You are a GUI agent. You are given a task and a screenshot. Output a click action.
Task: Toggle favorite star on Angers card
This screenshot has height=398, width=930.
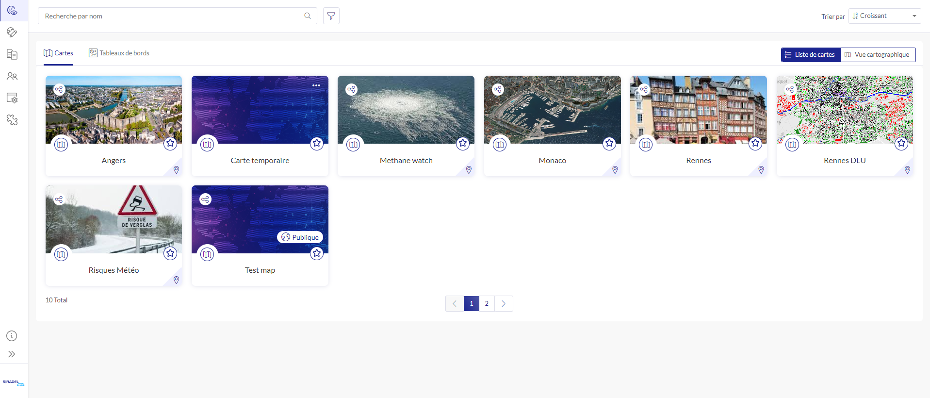[x=170, y=143]
